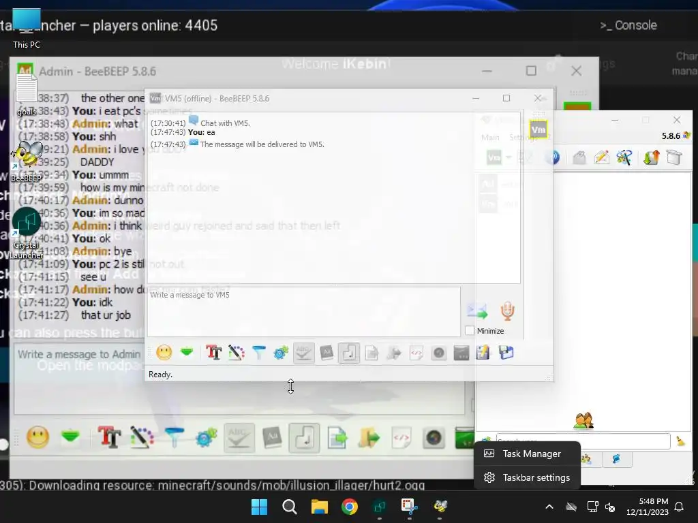Open File Explorer from taskbar

(x=319, y=507)
